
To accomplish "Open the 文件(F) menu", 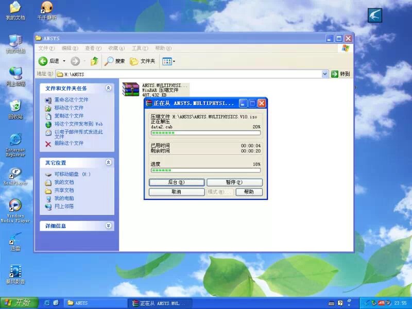I will 46,48.
